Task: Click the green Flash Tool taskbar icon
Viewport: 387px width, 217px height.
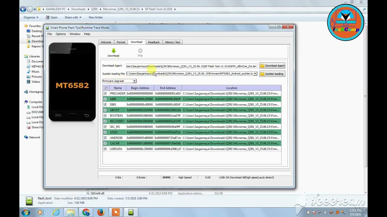Action: [x=131, y=212]
